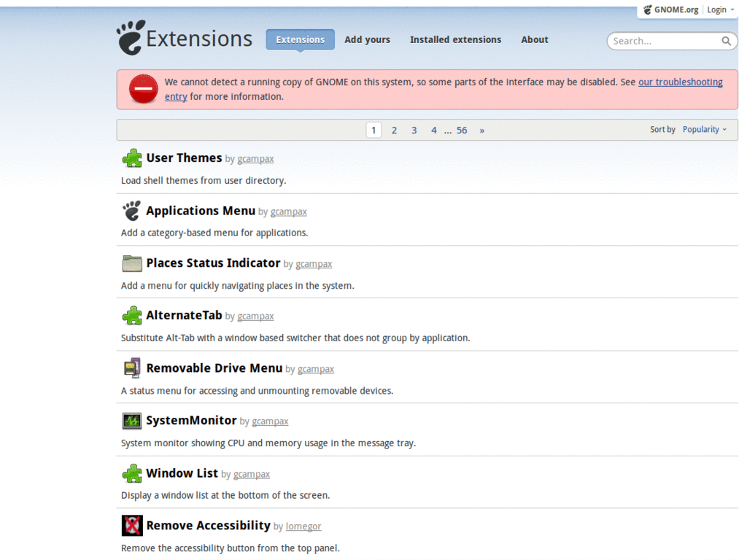747x560 pixels.
Task: Open the About page
Action: (x=535, y=39)
